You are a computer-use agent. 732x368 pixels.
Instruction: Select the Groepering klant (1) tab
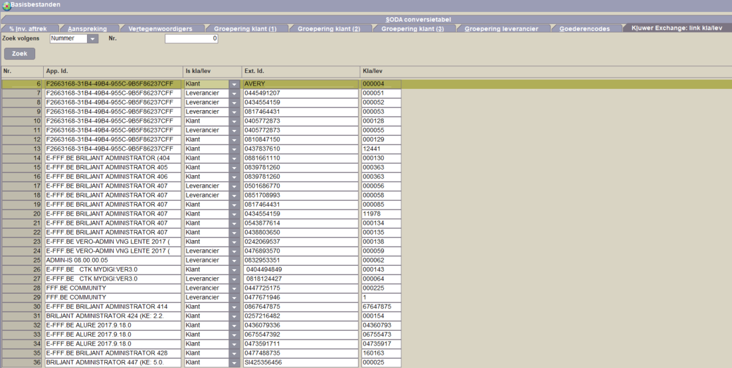244,29
